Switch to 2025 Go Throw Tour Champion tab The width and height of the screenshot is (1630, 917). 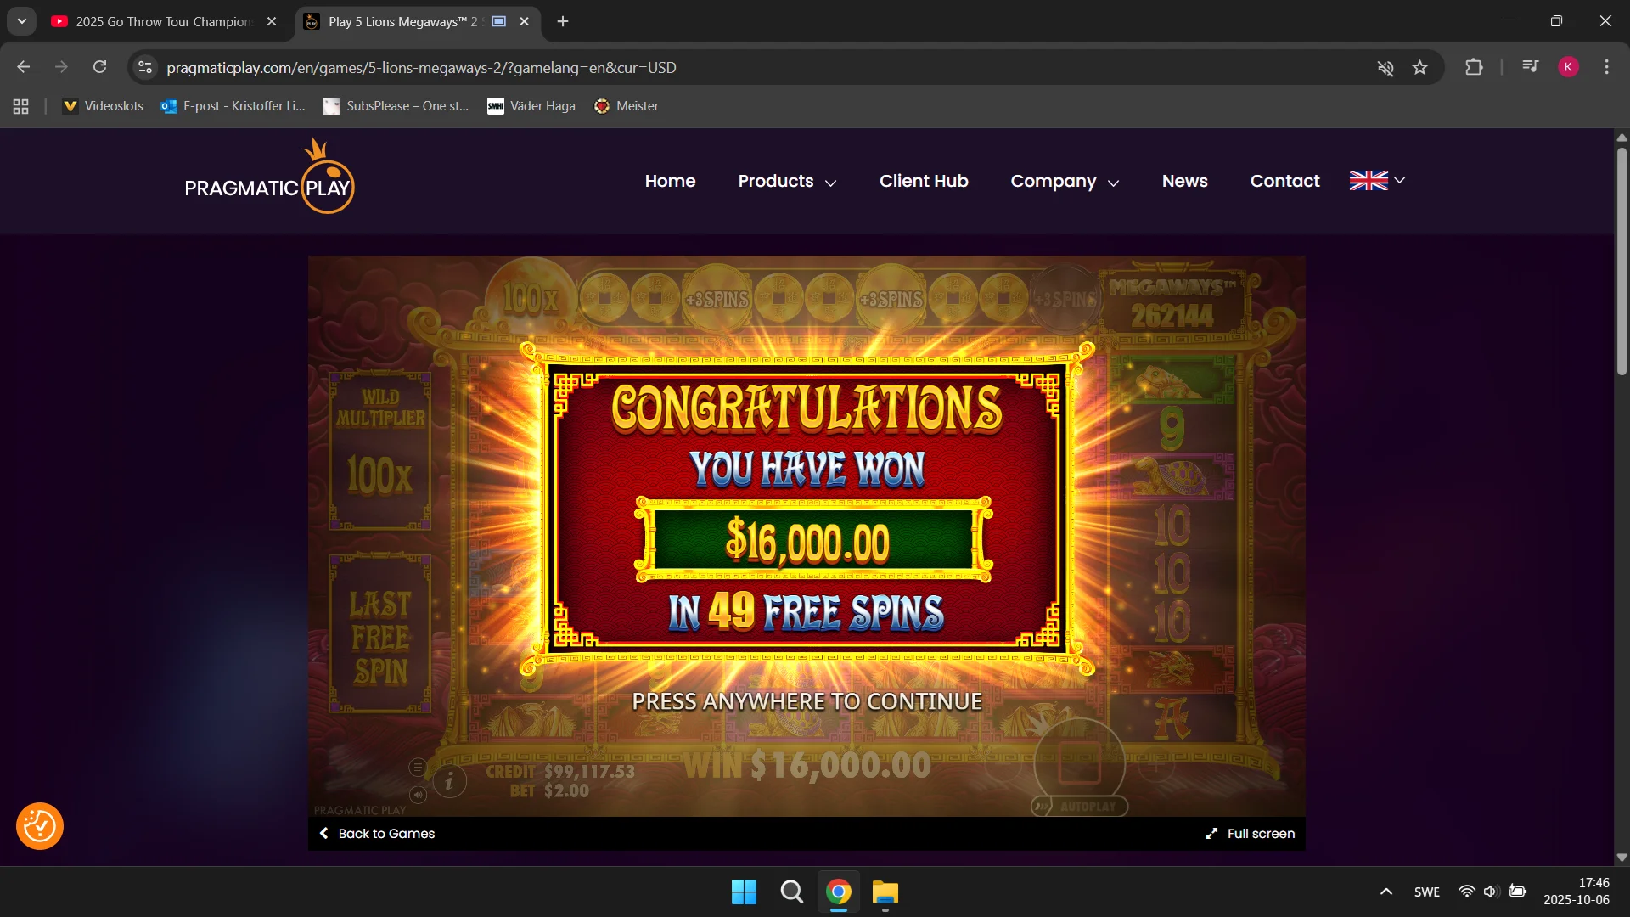(x=164, y=22)
